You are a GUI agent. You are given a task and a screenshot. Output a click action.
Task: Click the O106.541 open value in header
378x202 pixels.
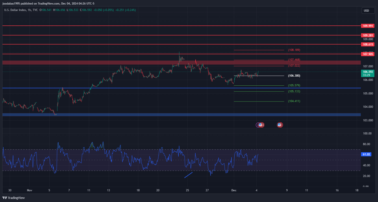tap(46, 10)
